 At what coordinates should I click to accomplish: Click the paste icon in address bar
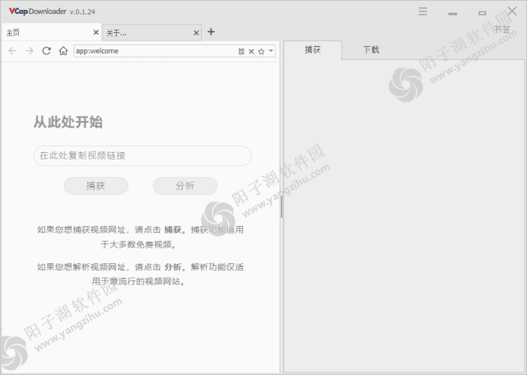tap(241, 51)
